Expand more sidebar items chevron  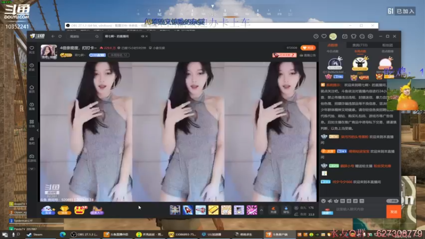[32, 169]
